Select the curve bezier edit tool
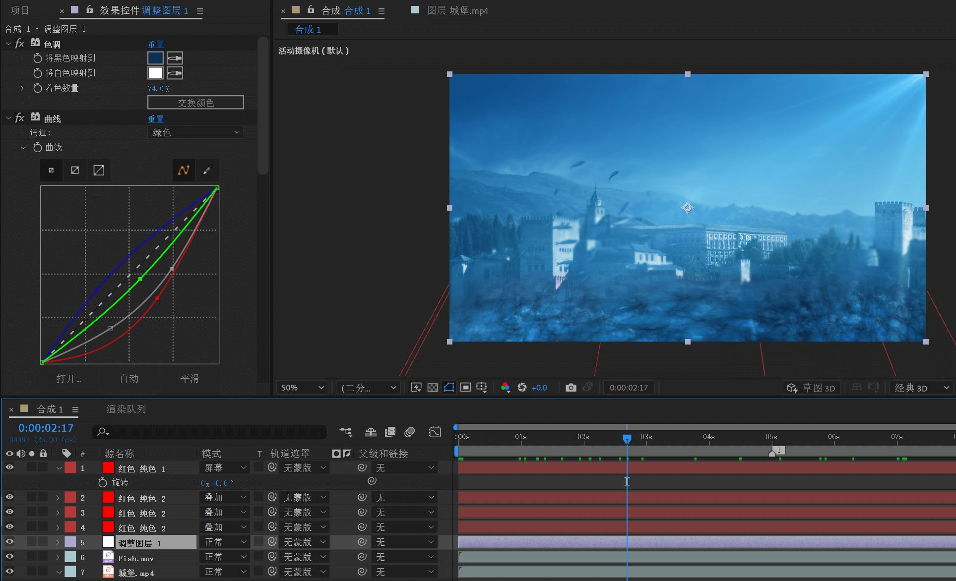Image resolution: width=956 pixels, height=581 pixels. pos(184,170)
